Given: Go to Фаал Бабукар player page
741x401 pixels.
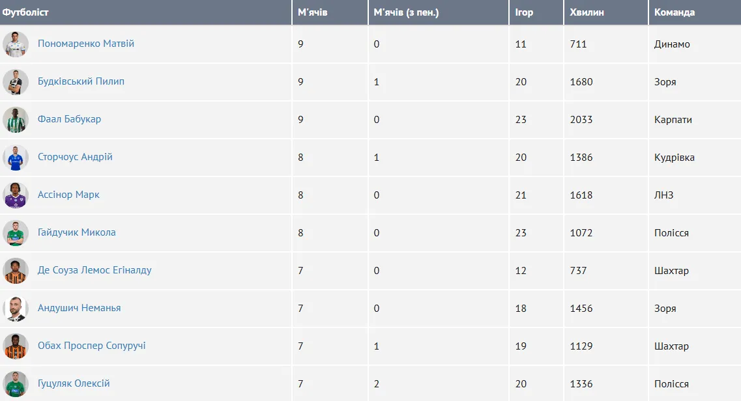Looking at the screenshot, I should pos(69,119).
